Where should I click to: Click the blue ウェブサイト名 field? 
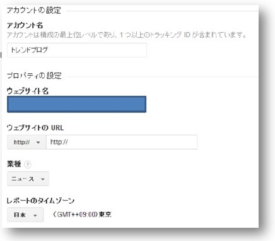coord(76,104)
